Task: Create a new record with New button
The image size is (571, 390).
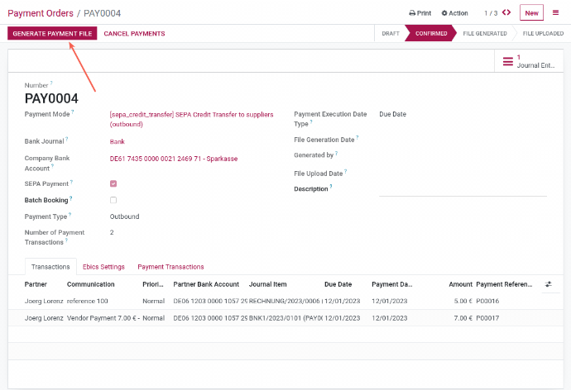Action: point(531,12)
